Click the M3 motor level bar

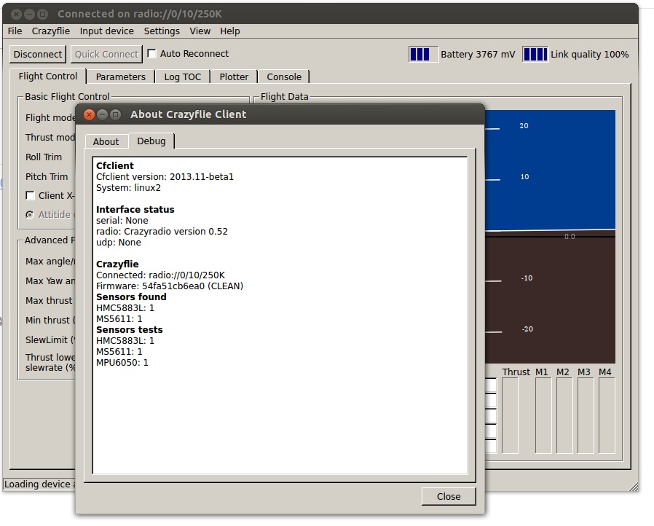586,415
